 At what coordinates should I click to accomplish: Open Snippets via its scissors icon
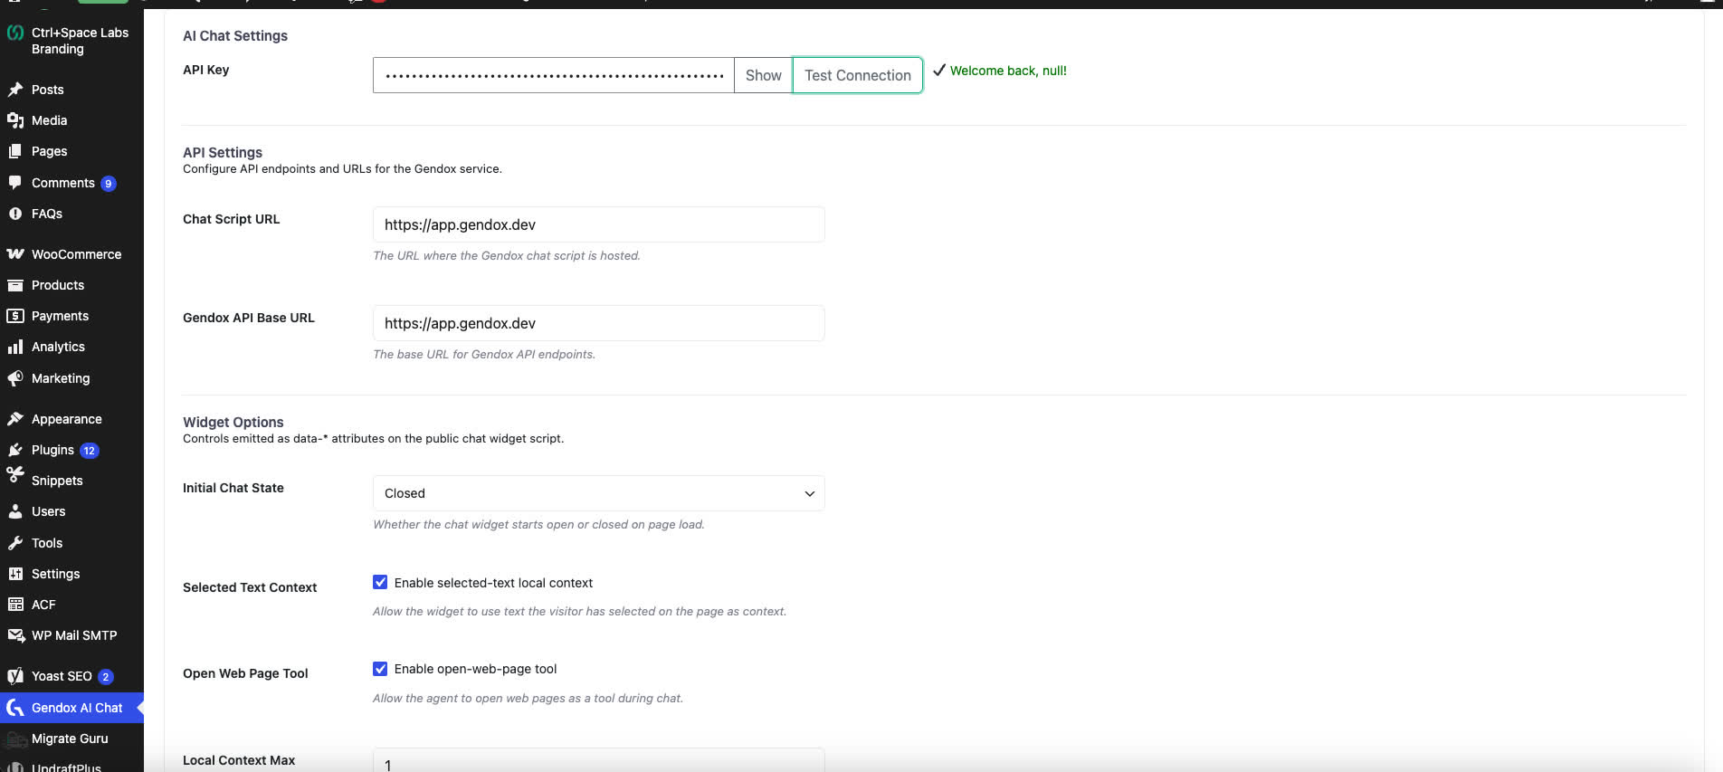(15, 476)
